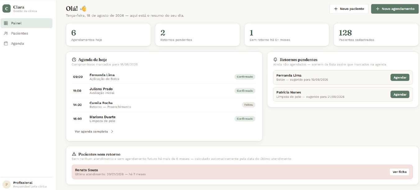Viewport: 420px width, 190px height.
Task: Click the Painel grid icon
Action: pyautogui.click(x=6, y=23)
